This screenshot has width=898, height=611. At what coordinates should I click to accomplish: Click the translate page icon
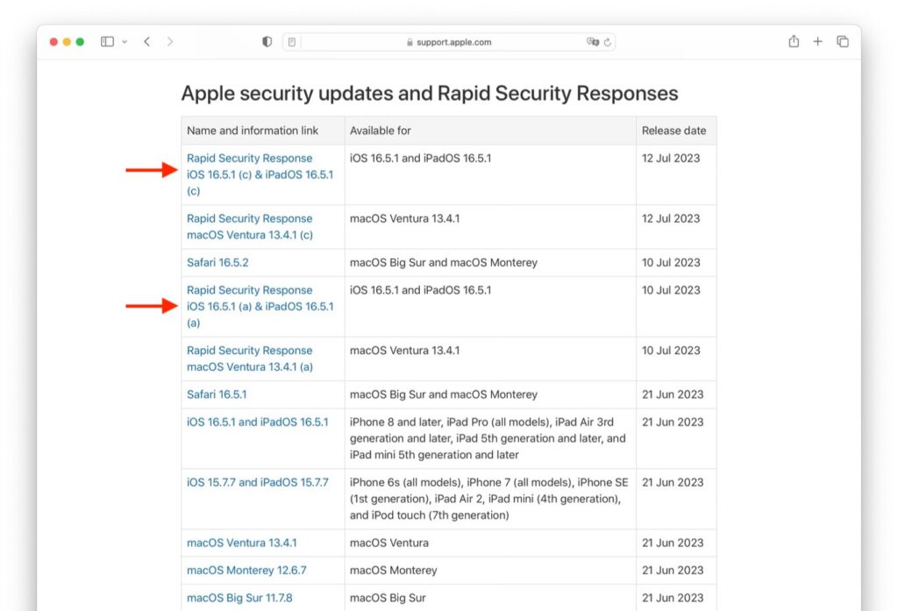[593, 42]
